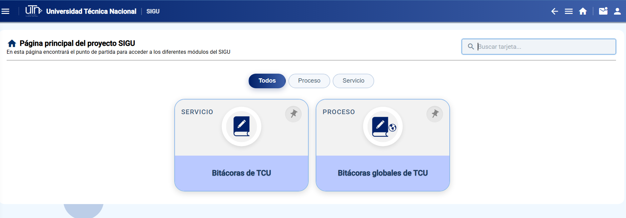
Task: Open the hamburger menu at top left
Action: click(5, 11)
